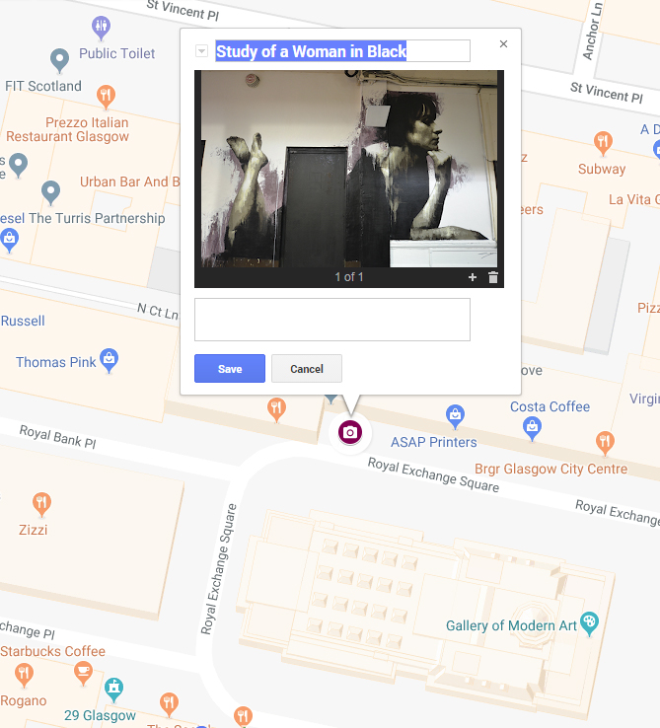Viewport: 660px width, 728px height.
Task: Select the Public Toilet map icon
Action: [101, 27]
